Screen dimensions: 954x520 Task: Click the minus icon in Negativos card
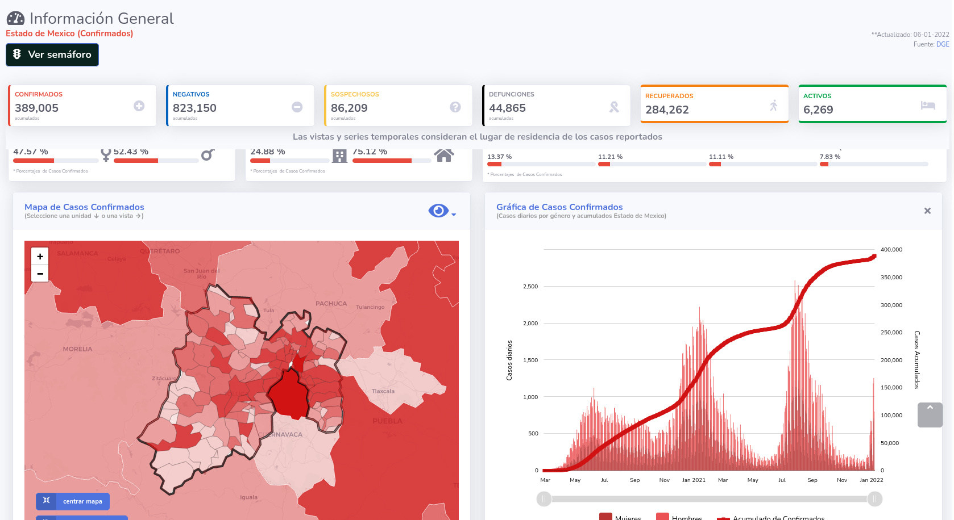(297, 107)
